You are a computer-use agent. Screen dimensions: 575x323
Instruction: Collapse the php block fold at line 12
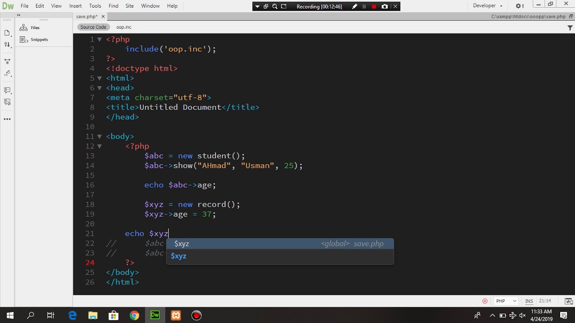99,146
